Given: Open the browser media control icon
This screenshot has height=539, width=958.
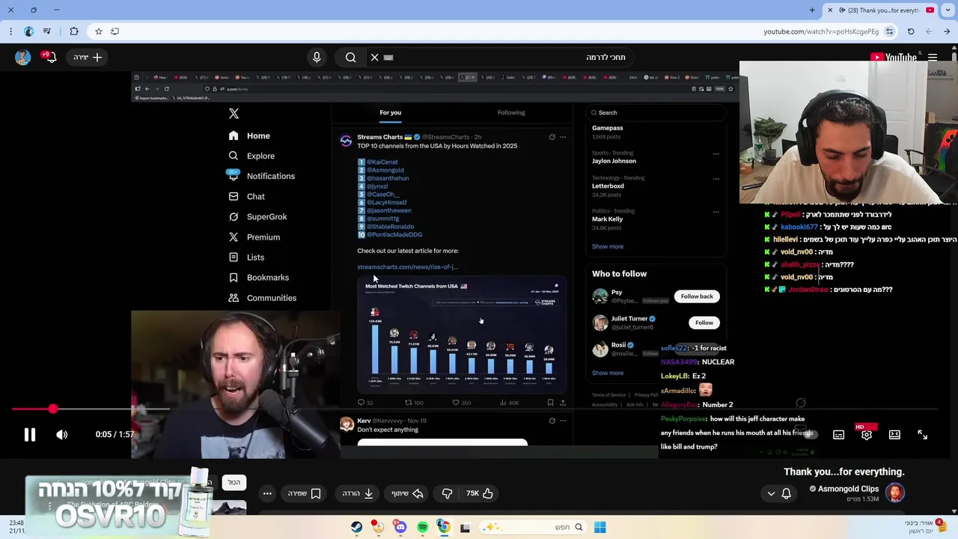Looking at the screenshot, I should pos(47,31).
